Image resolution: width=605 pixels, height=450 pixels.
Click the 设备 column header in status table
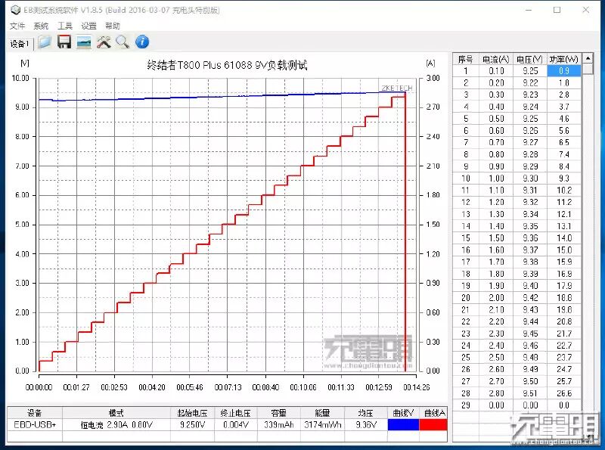click(x=35, y=413)
